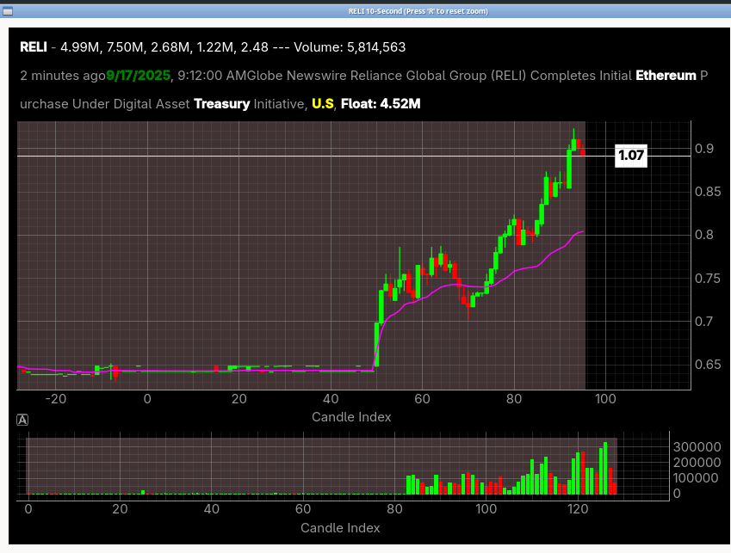Click the volume chart 'Candle Index' axis title
Screen dimensions: 731x553
(x=340, y=528)
